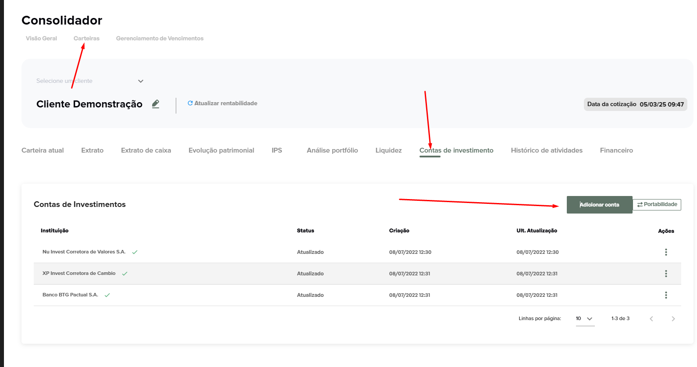The image size is (697, 367).
Task: Go to previous page of accounts table
Action: 651,319
